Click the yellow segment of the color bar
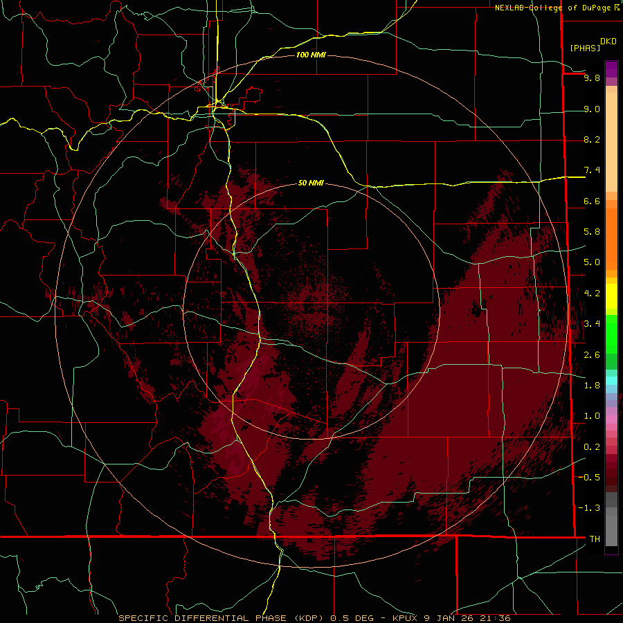 [x=611, y=296]
